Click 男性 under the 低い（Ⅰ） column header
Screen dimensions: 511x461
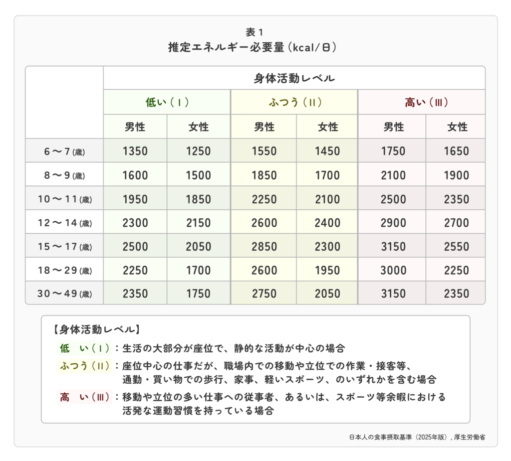point(135,127)
